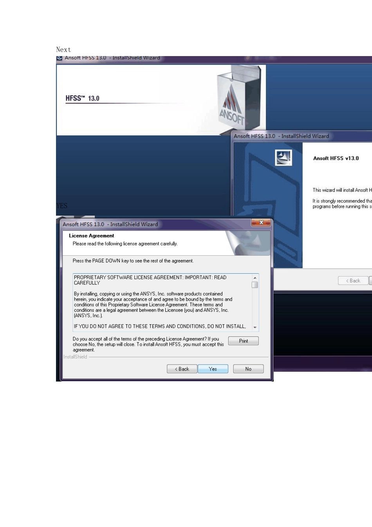Click the 'Next' caption text above screenshots
Image resolution: width=372 pixels, height=527 pixels.
(x=63, y=49)
